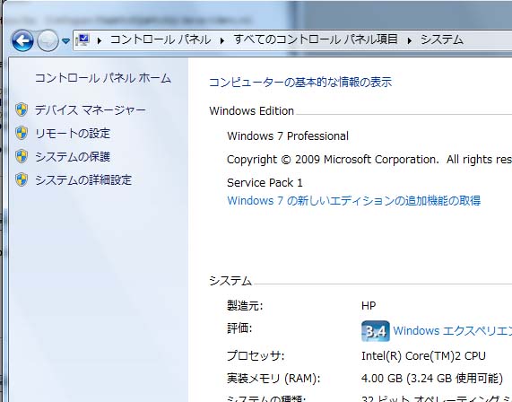This screenshot has width=512, height=402.
Task: Click Windows Edition section header
Action: coord(252,111)
